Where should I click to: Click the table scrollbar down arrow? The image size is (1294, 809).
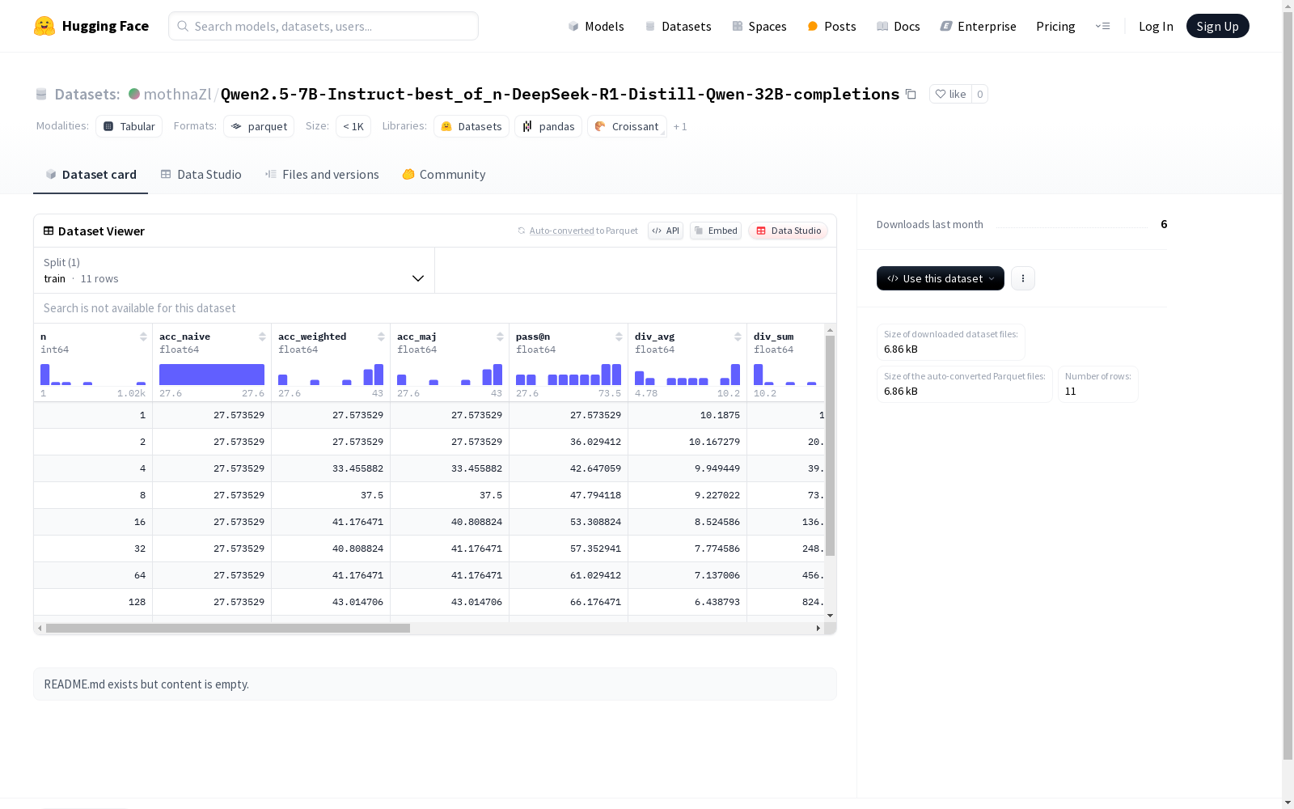tap(830, 616)
